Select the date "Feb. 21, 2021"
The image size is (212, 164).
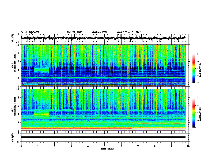(x=75, y=32)
